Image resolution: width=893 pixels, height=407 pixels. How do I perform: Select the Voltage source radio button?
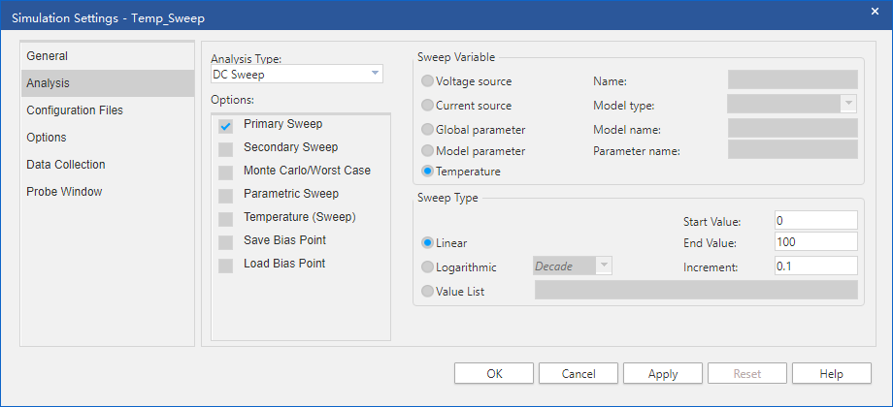pos(428,81)
